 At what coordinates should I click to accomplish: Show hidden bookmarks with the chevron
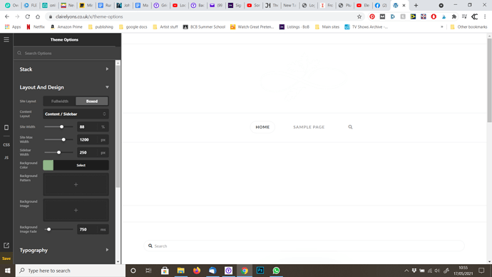click(x=442, y=27)
